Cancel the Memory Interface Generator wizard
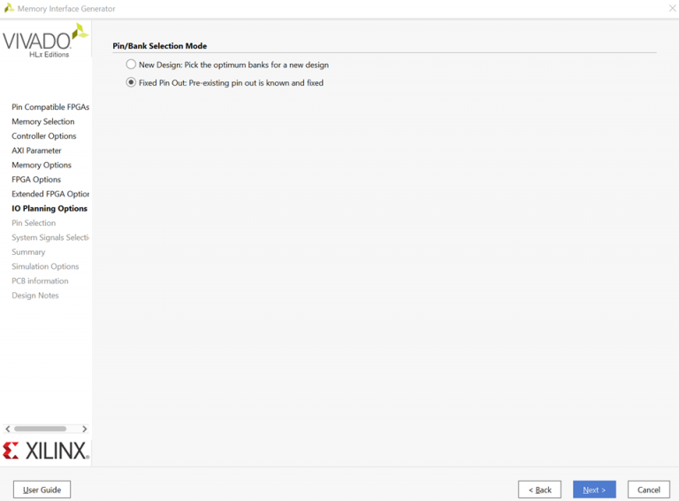The width and height of the screenshot is (679, 501). click(648, 489)
